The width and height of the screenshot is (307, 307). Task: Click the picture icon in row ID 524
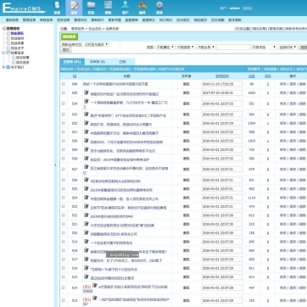tap(87, 198)
